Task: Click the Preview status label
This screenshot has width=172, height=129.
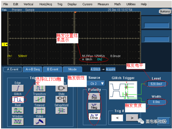Action: pyautogui.click(x=17, y=10)
